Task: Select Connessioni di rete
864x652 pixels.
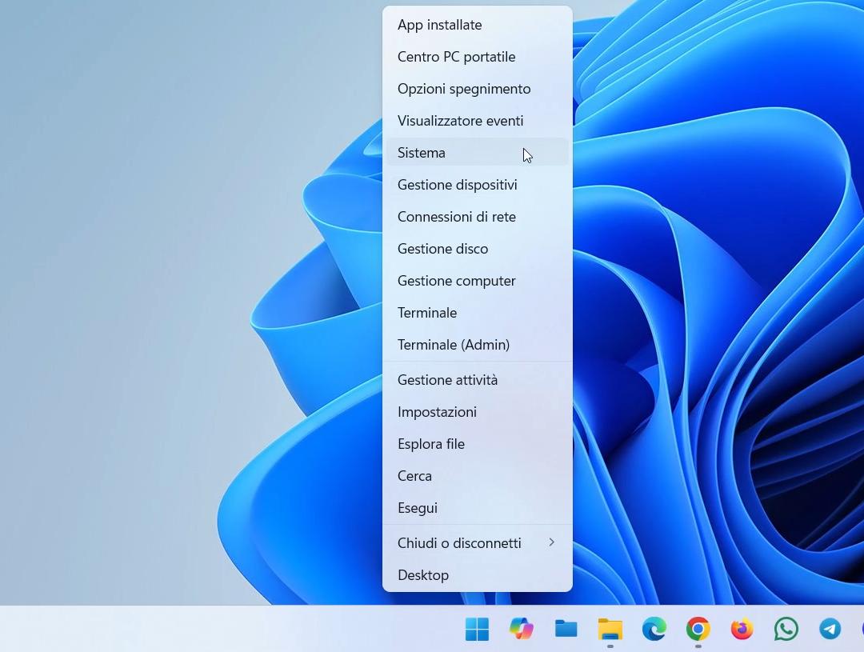Action: click(x=456, y=217)
